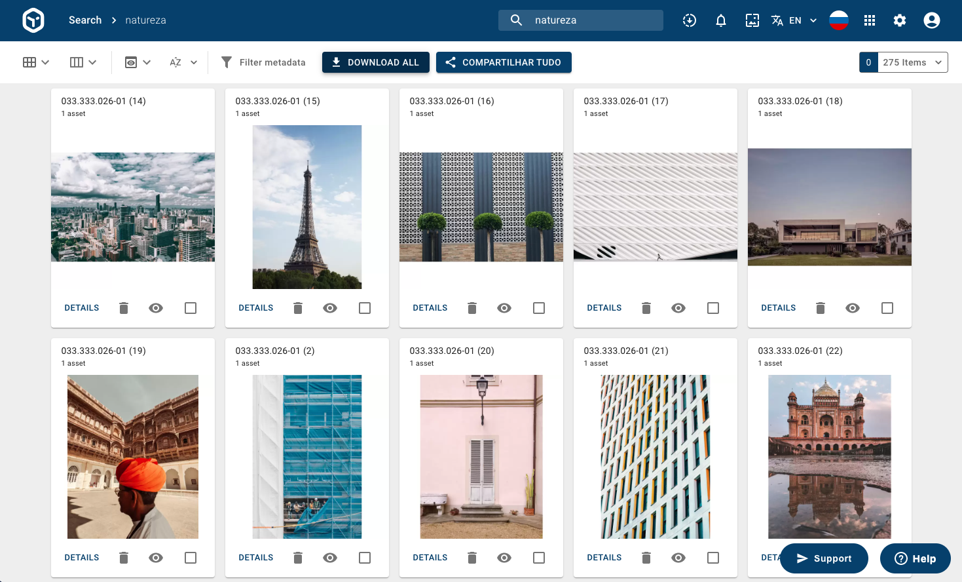Open the pink wall door thumbnail (20)
This screenshot has width=962, height=582.
click(481, 457)
